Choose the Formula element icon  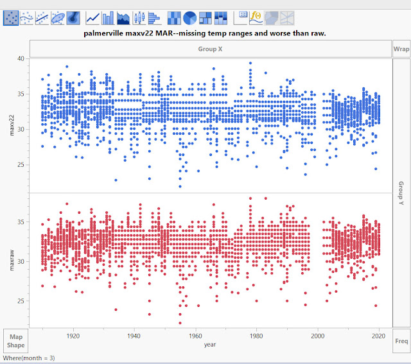[x=256, y=18]
